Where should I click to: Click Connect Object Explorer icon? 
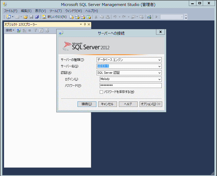tap(18, 30)
